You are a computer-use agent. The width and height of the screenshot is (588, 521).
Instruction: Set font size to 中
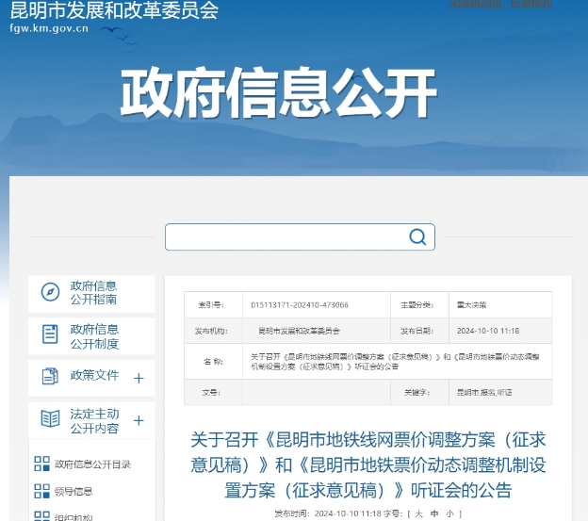tap(434, 513)
